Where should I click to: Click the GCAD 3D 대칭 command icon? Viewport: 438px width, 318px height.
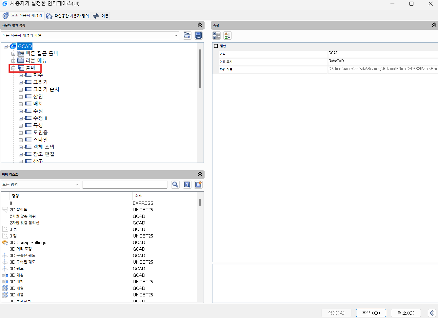click(x=5, y=275)
